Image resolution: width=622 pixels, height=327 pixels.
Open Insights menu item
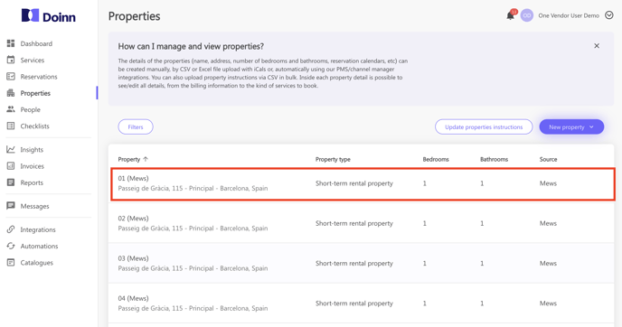tap(32, 149)
